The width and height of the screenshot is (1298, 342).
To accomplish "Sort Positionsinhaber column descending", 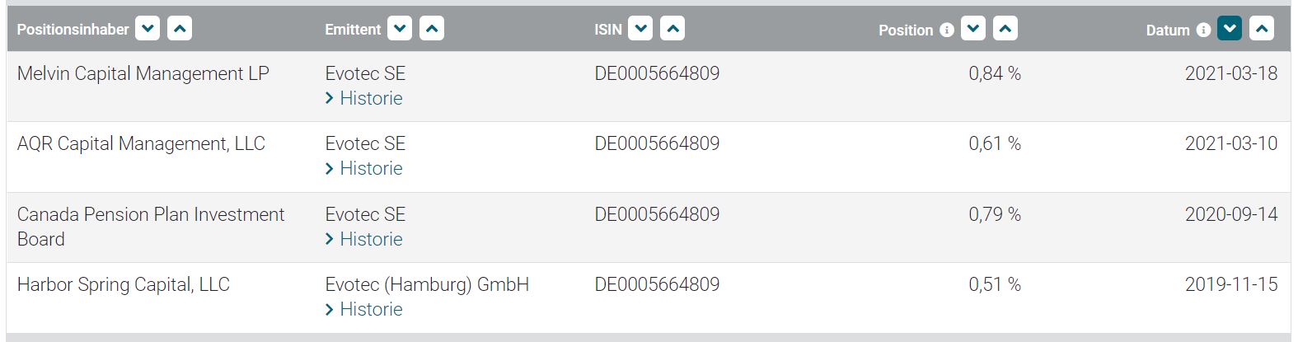I will (x=148, y=29).
